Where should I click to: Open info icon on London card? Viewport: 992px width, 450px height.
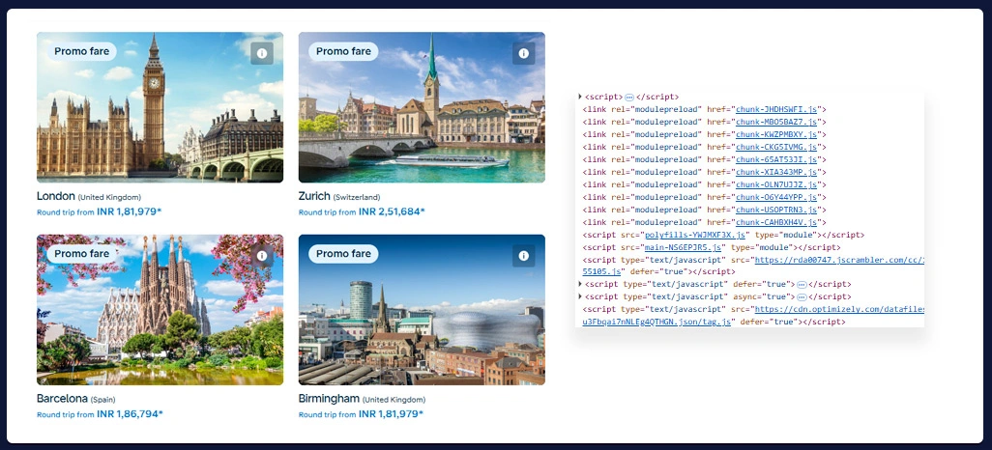(x=262, y=54)
